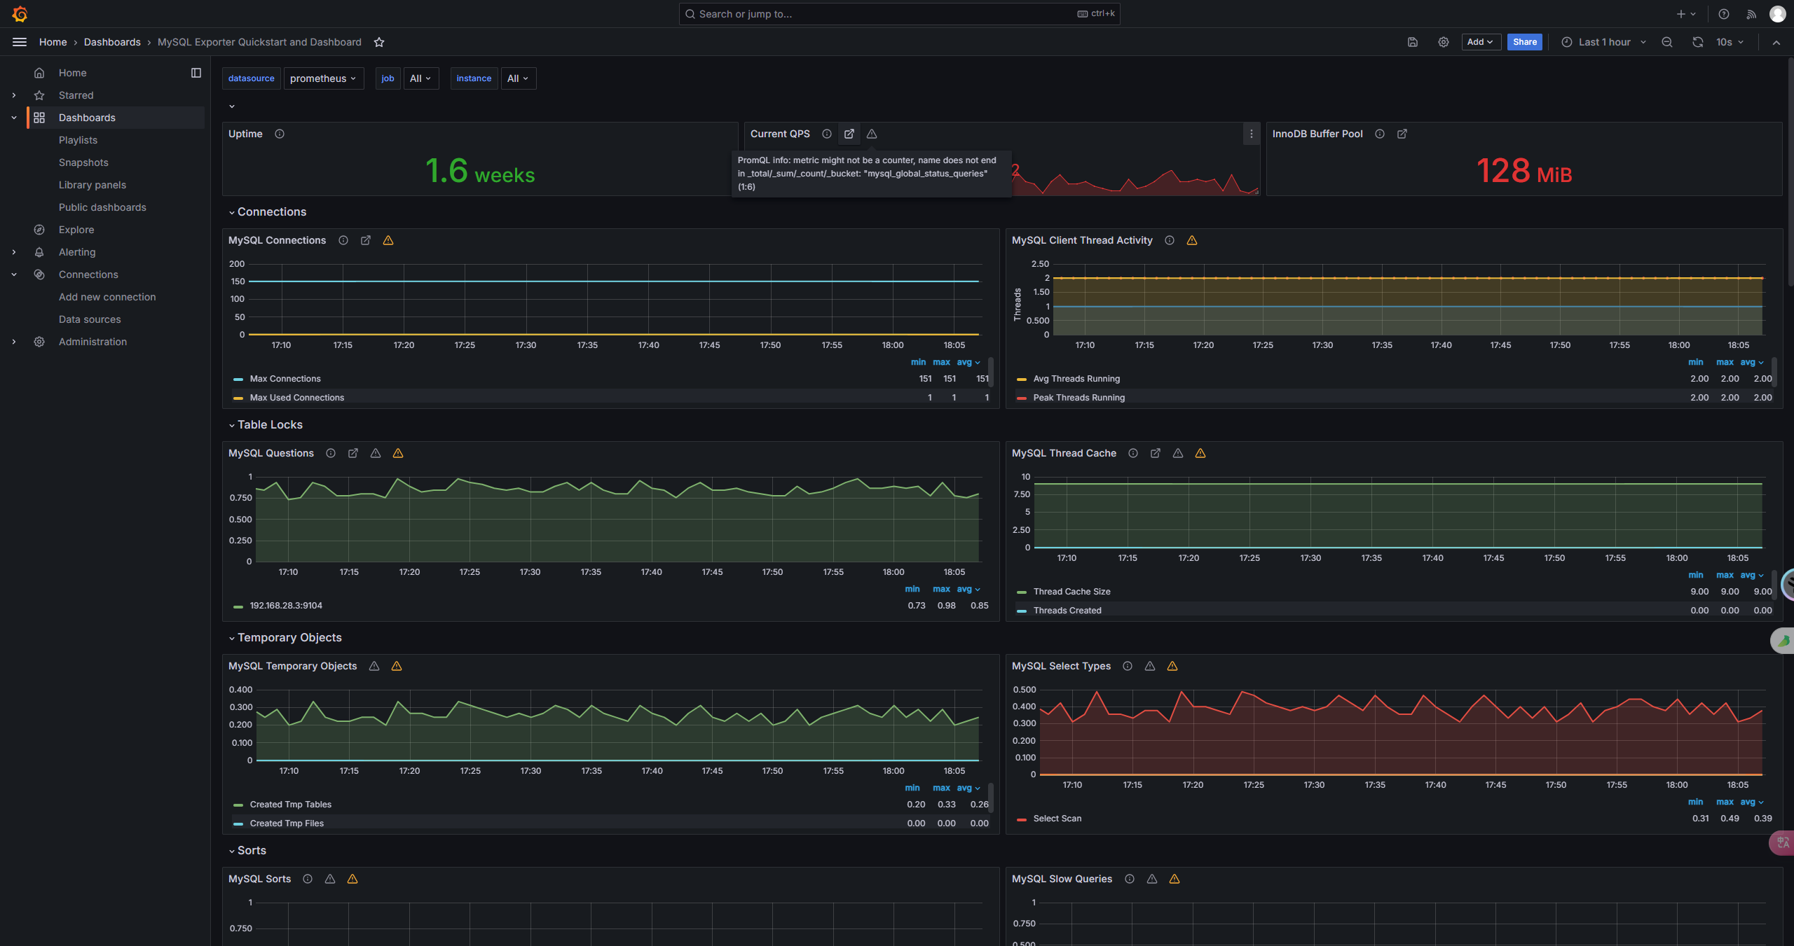Click the save dashboard icon
The image size is (1794, 946).
pos(1412,42)
